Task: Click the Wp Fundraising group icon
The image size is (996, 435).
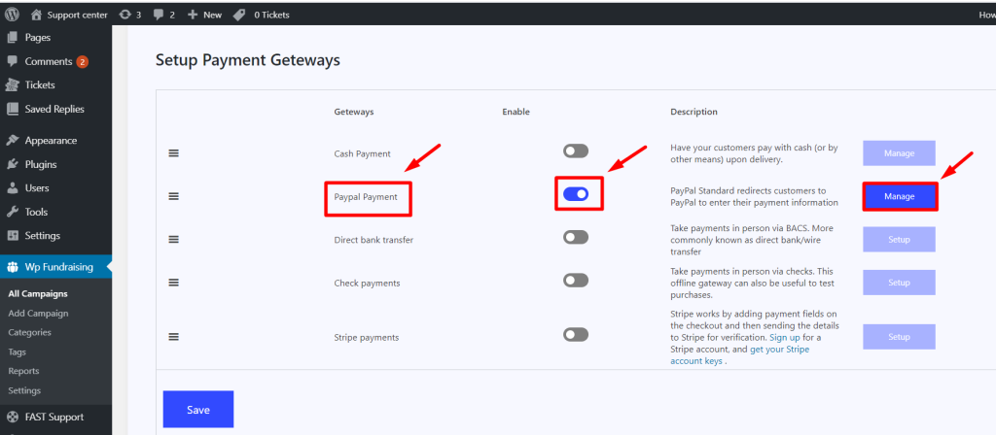Action: click(12, 267)
